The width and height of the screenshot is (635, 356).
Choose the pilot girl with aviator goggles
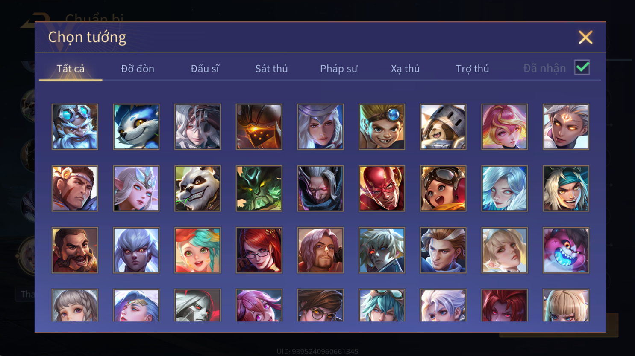[x=443, y=188]
